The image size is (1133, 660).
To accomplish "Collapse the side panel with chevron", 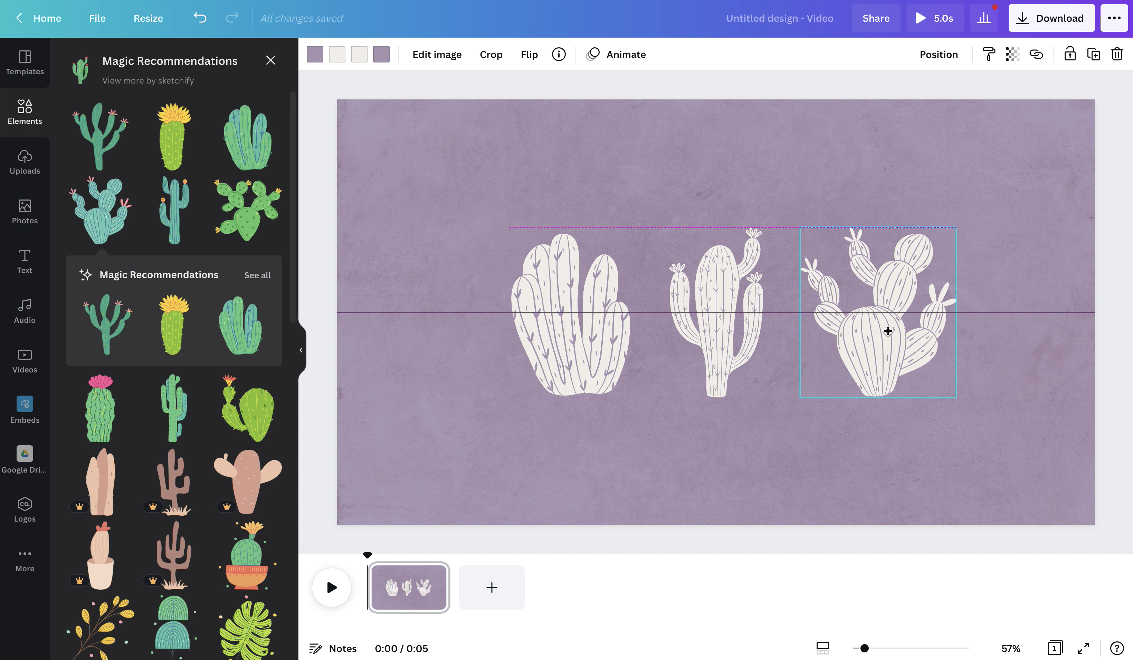I will click(x=301, y=350).
